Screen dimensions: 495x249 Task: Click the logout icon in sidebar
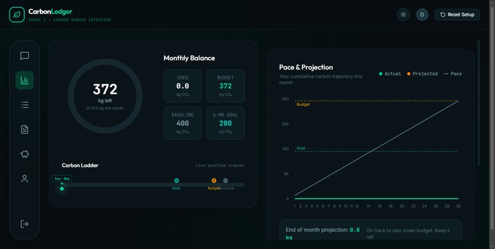[x=25, y=224]
